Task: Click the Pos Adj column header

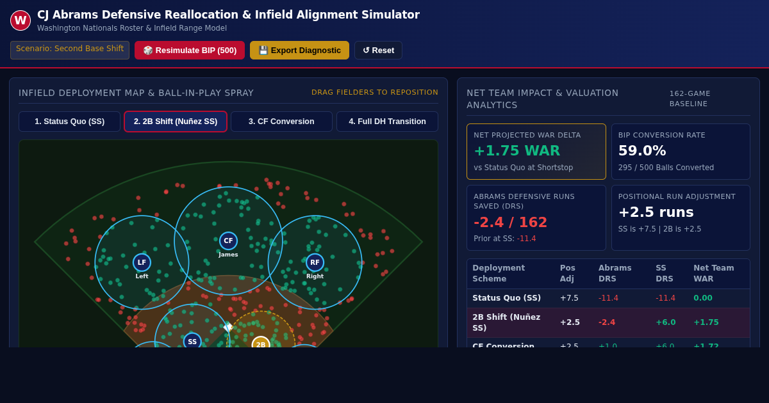Action: 574,274
